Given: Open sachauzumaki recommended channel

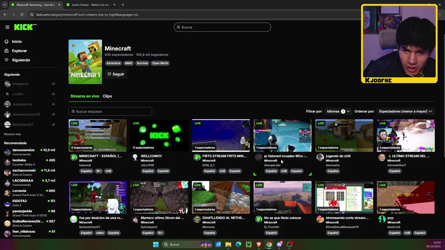Looking at the screenshot, I should [30, 173].
